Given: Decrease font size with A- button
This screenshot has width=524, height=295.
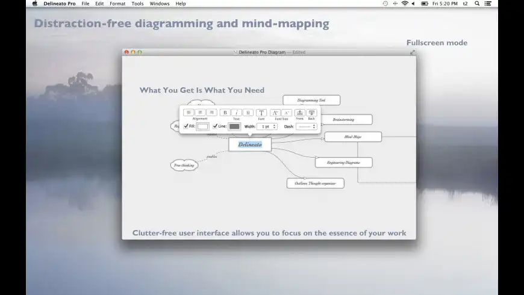Looking at the screenshot, I should 287,113.
